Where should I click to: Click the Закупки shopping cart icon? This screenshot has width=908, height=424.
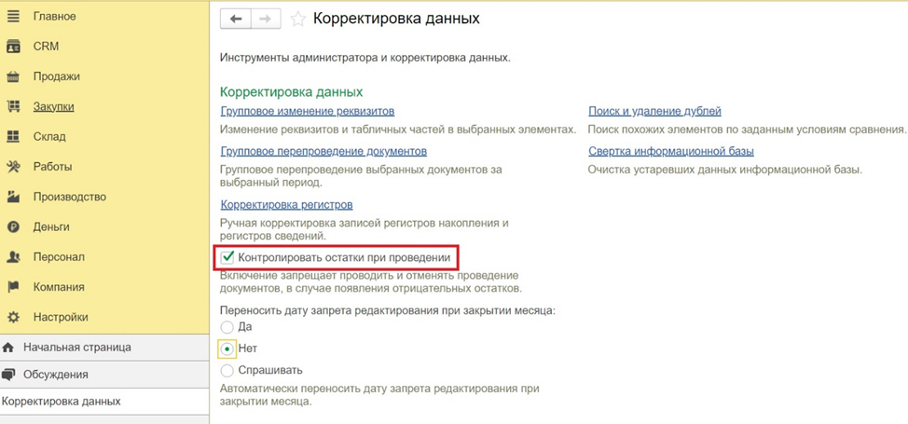click(13, 106)
